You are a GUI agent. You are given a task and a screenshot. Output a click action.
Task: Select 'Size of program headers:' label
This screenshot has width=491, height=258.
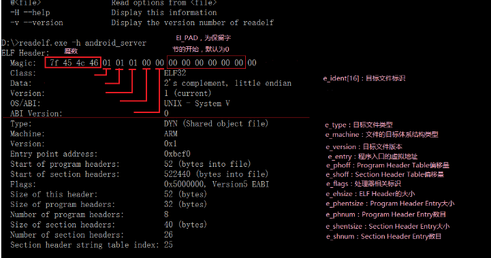coord(63,205)
